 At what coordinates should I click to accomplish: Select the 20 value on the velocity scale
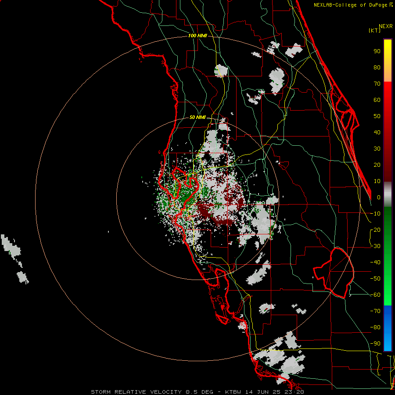[x=377, y=165]
